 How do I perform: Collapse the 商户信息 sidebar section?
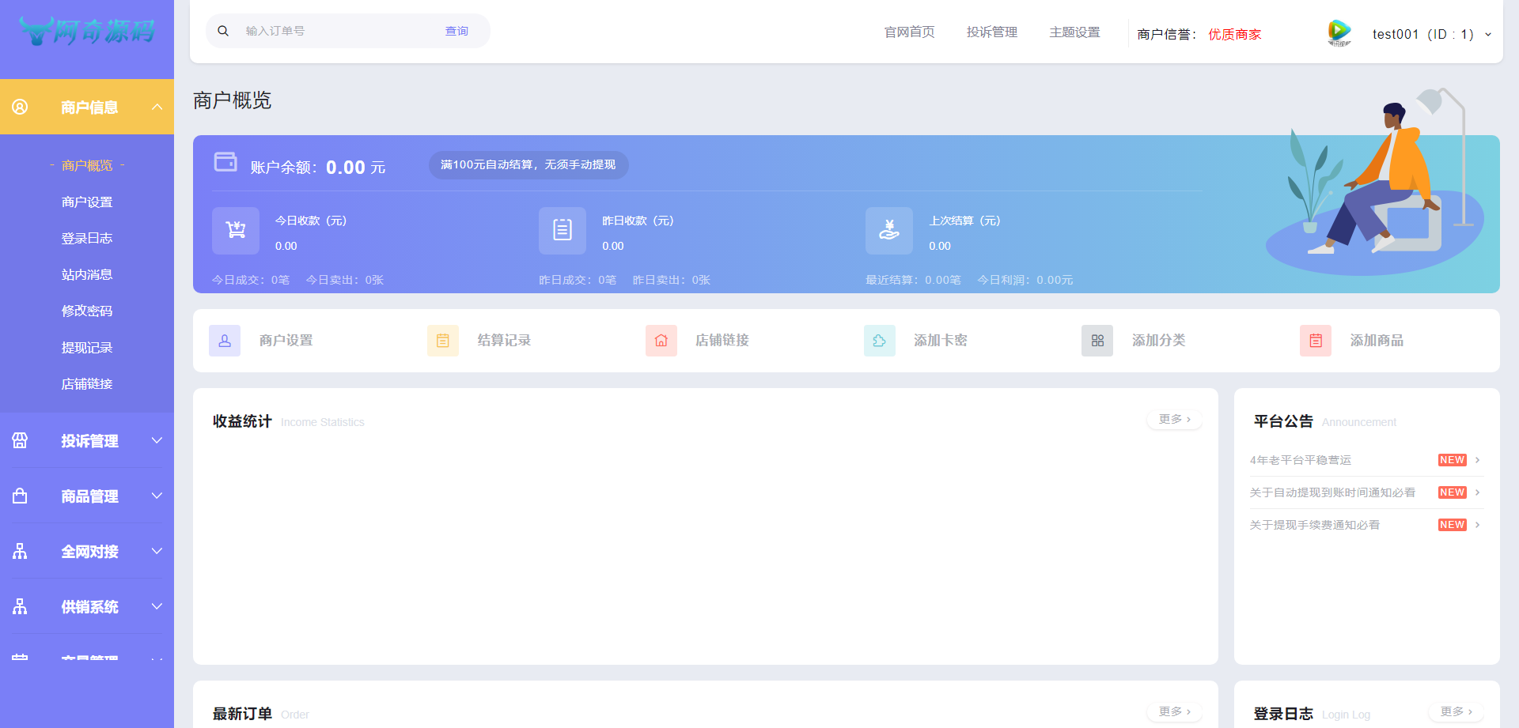coord(87,106)
